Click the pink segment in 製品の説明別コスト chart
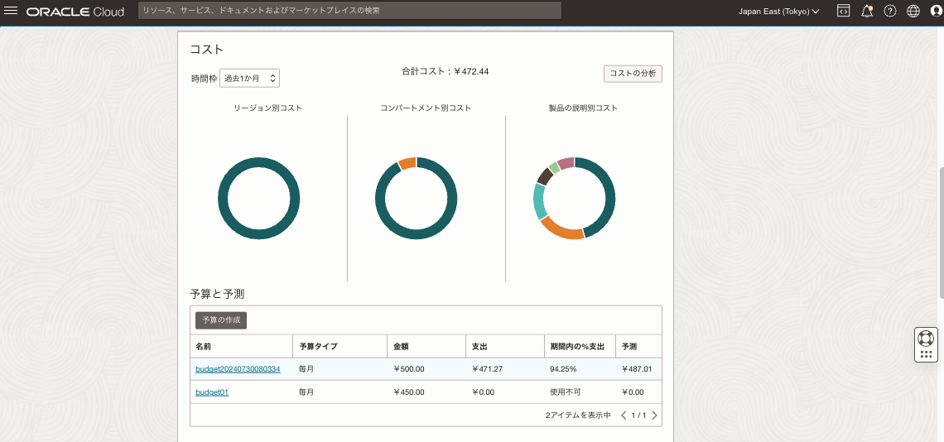Viewport: 944px width, 442px height. (x=566, y=162)
